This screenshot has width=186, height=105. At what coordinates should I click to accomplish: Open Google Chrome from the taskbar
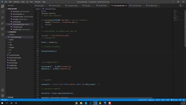[x=76, y=103]
